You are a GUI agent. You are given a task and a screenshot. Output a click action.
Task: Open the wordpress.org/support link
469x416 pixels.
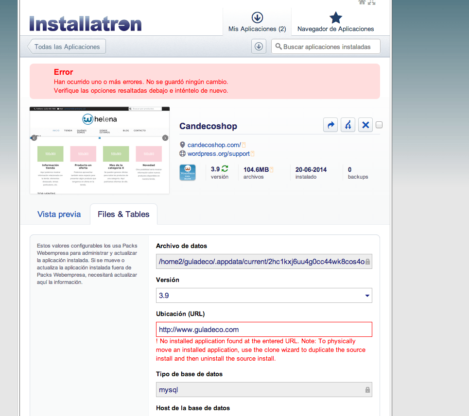(218, 153)
